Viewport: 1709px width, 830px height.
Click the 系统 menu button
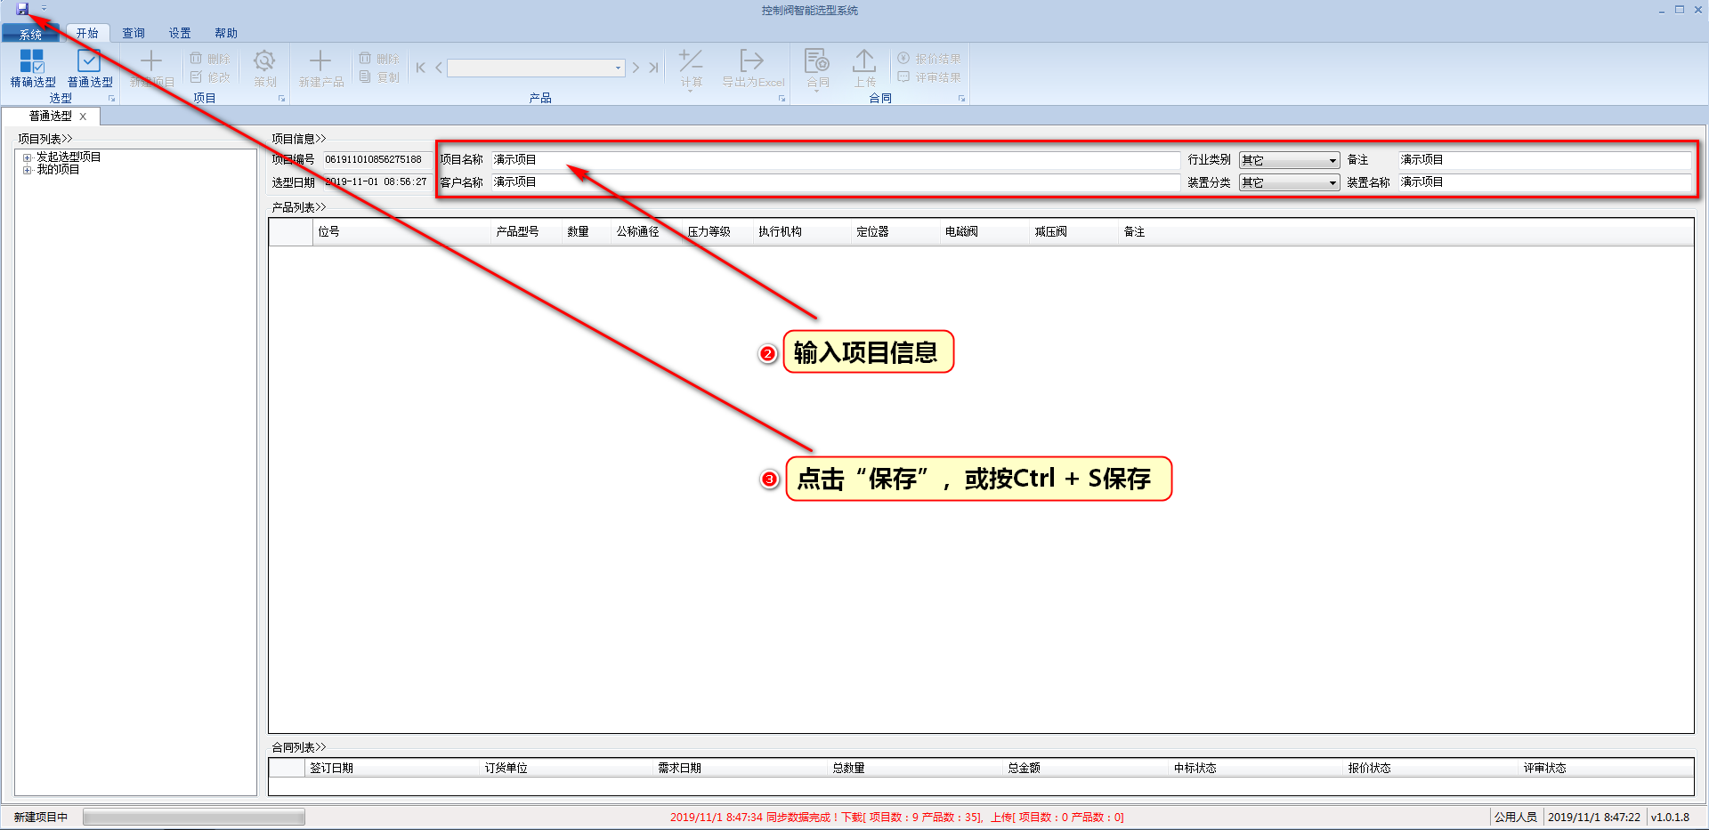pyautogui.click(x=30, y=34)
